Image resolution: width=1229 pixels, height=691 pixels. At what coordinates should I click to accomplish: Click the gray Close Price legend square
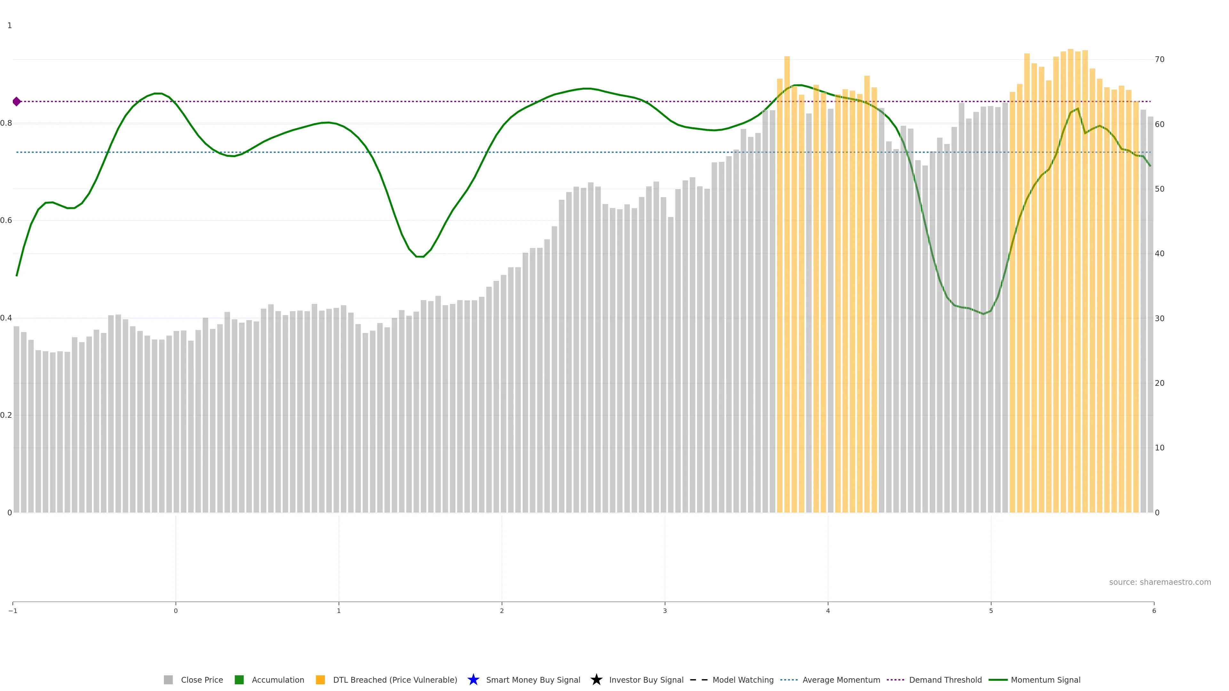[168, 679]
